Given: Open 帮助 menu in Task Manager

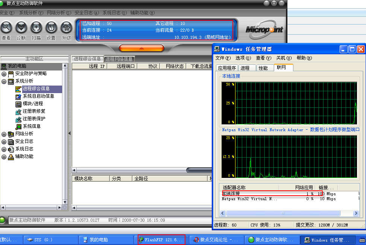Looking at the screenshot, I should point(304,58).
